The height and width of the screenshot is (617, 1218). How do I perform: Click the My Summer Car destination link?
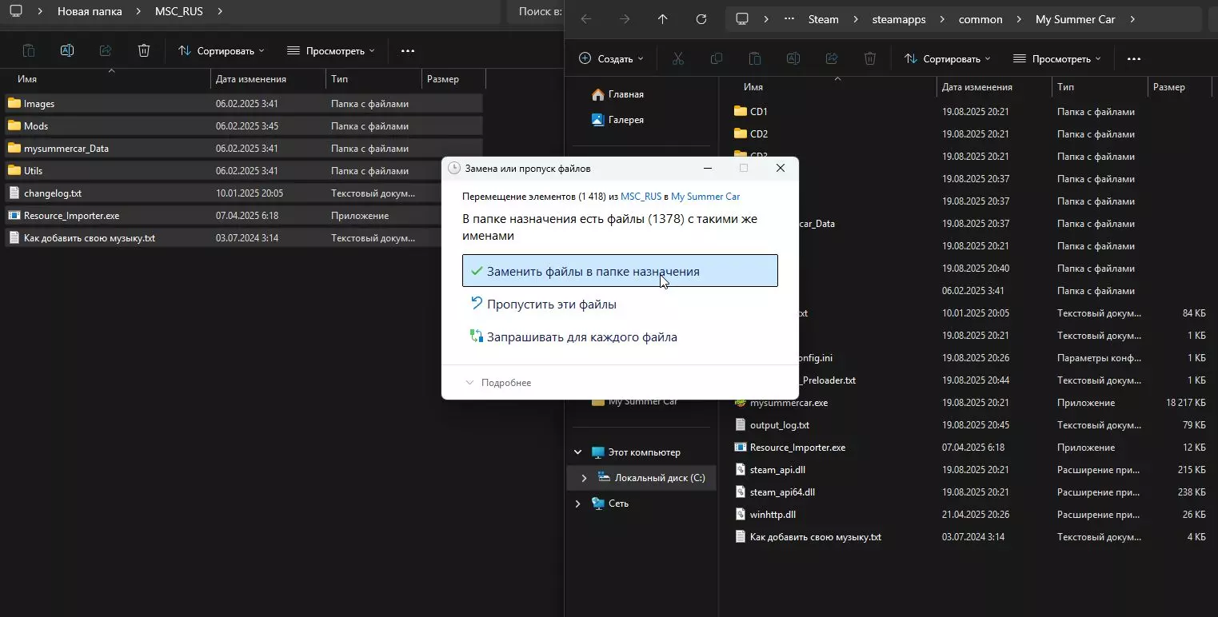pos(705,197)
